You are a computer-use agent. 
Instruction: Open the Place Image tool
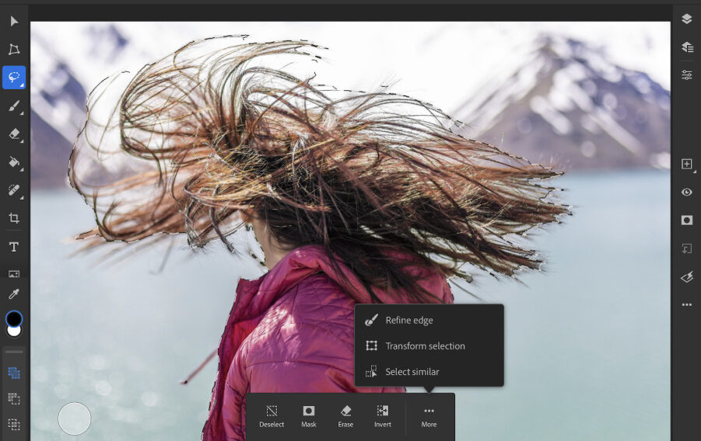point(14,273)
